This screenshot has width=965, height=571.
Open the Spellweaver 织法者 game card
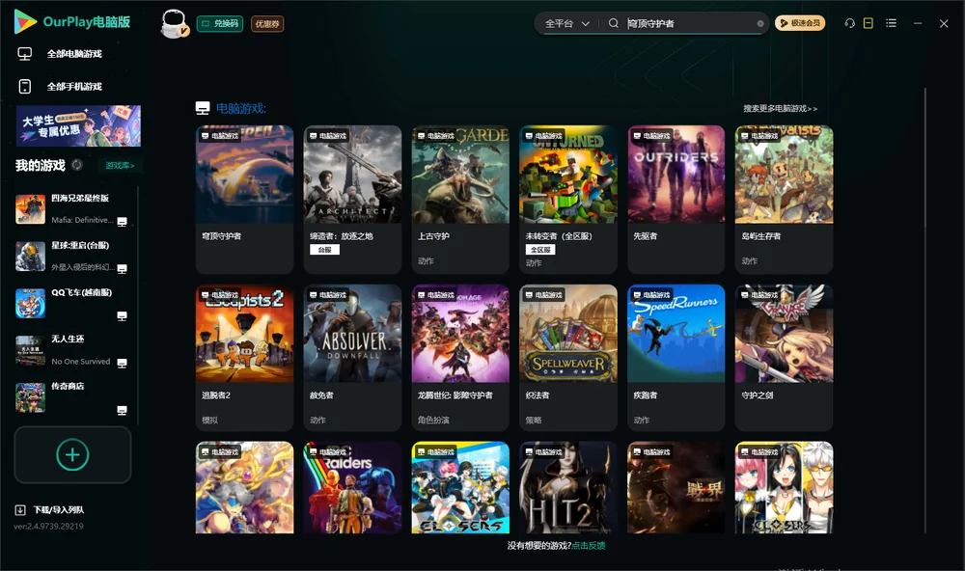point(568,358)
